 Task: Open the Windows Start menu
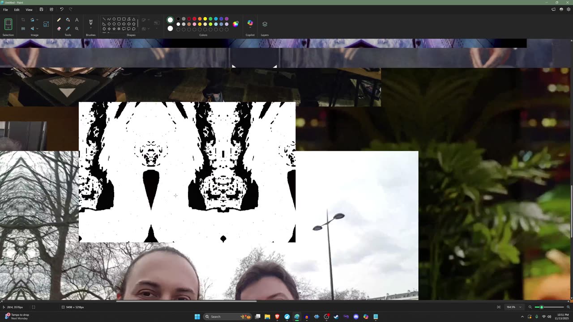[x=197, y=317]
